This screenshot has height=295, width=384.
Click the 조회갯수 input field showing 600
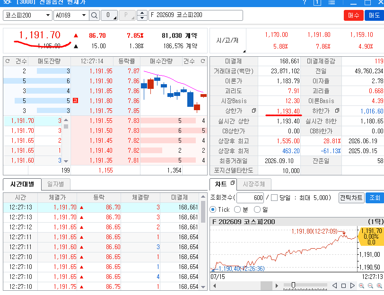point(250,198)
